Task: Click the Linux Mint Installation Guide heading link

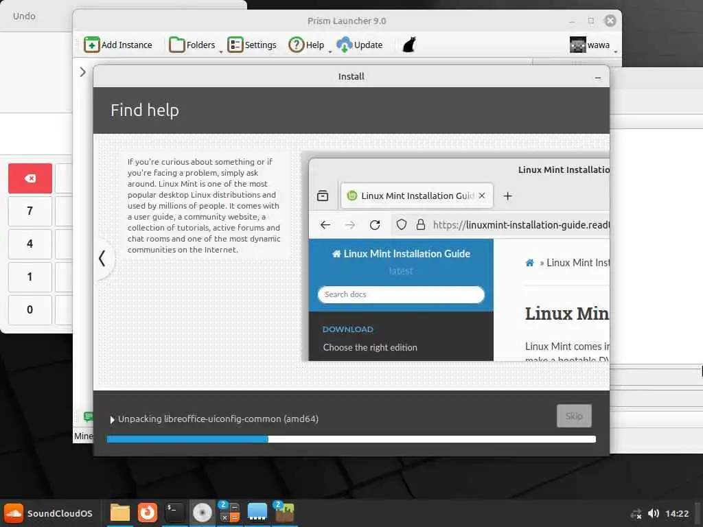Action: click(x=401, y=254)
